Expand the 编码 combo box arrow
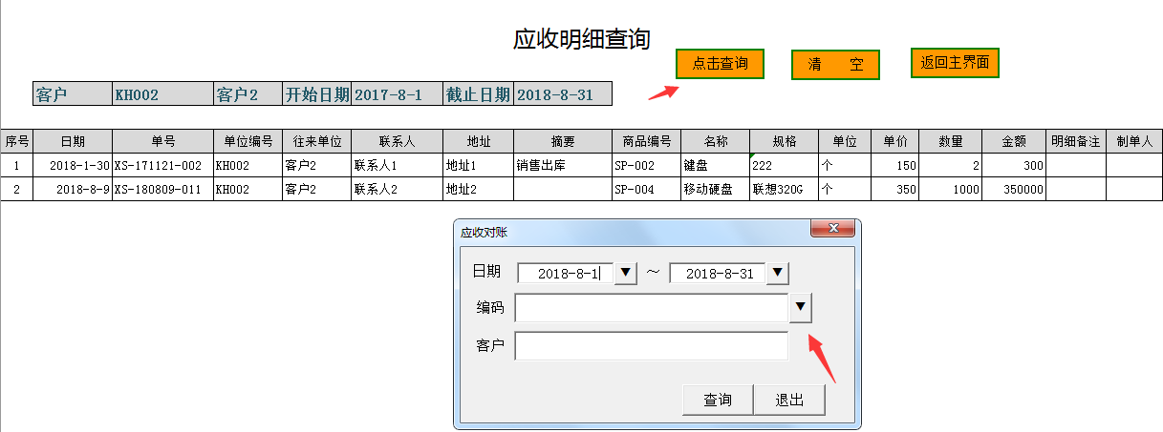Screen dimensions: 1163x432 (801, 308)
